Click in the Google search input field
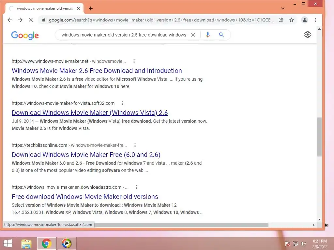Screen dimensions: 334x250 pyautogui.click(x=124, y=35)
